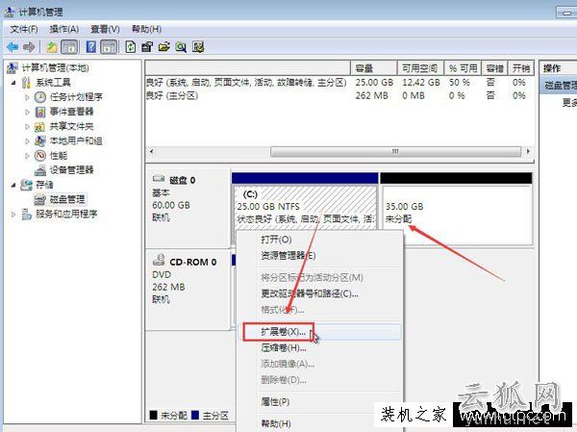Click the open folder toolbar icon
Screen dimensions: 577x432
pos(164,47)
